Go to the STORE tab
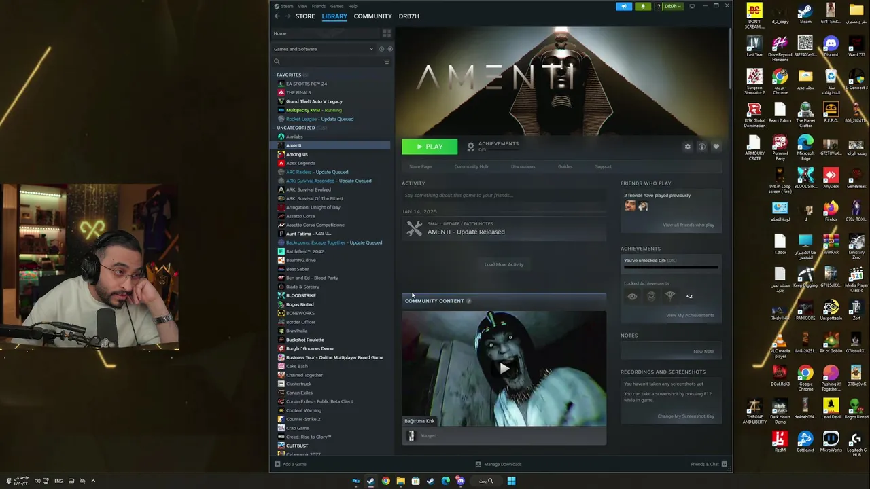Screen dimensions: 870x489 coord(305,16)
